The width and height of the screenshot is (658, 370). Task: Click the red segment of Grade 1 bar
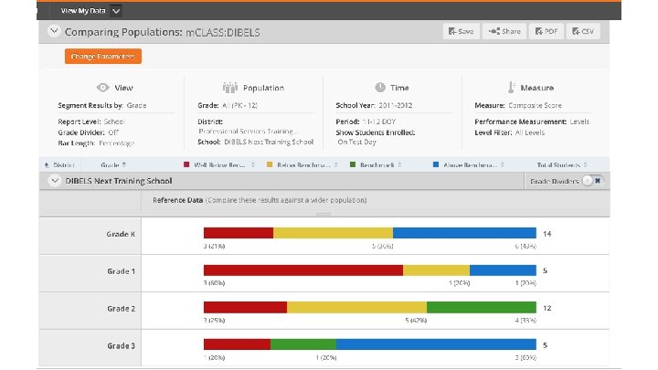pyautogui.click(x=303, y=270)
